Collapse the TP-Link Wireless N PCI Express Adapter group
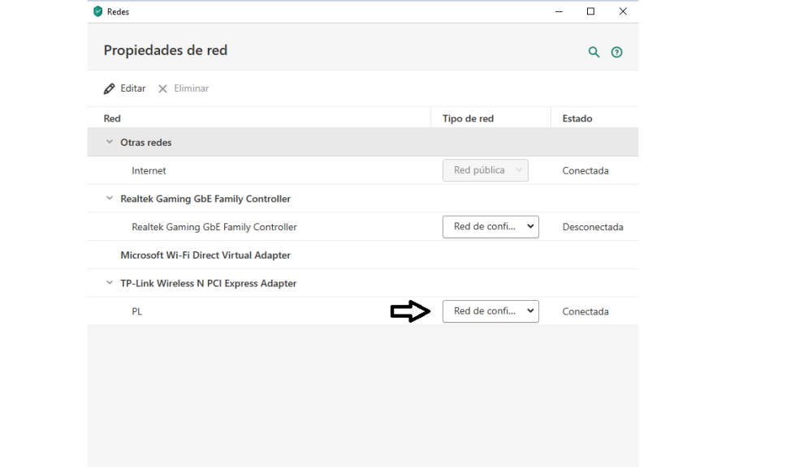812x467 pixels. [109, 283]
